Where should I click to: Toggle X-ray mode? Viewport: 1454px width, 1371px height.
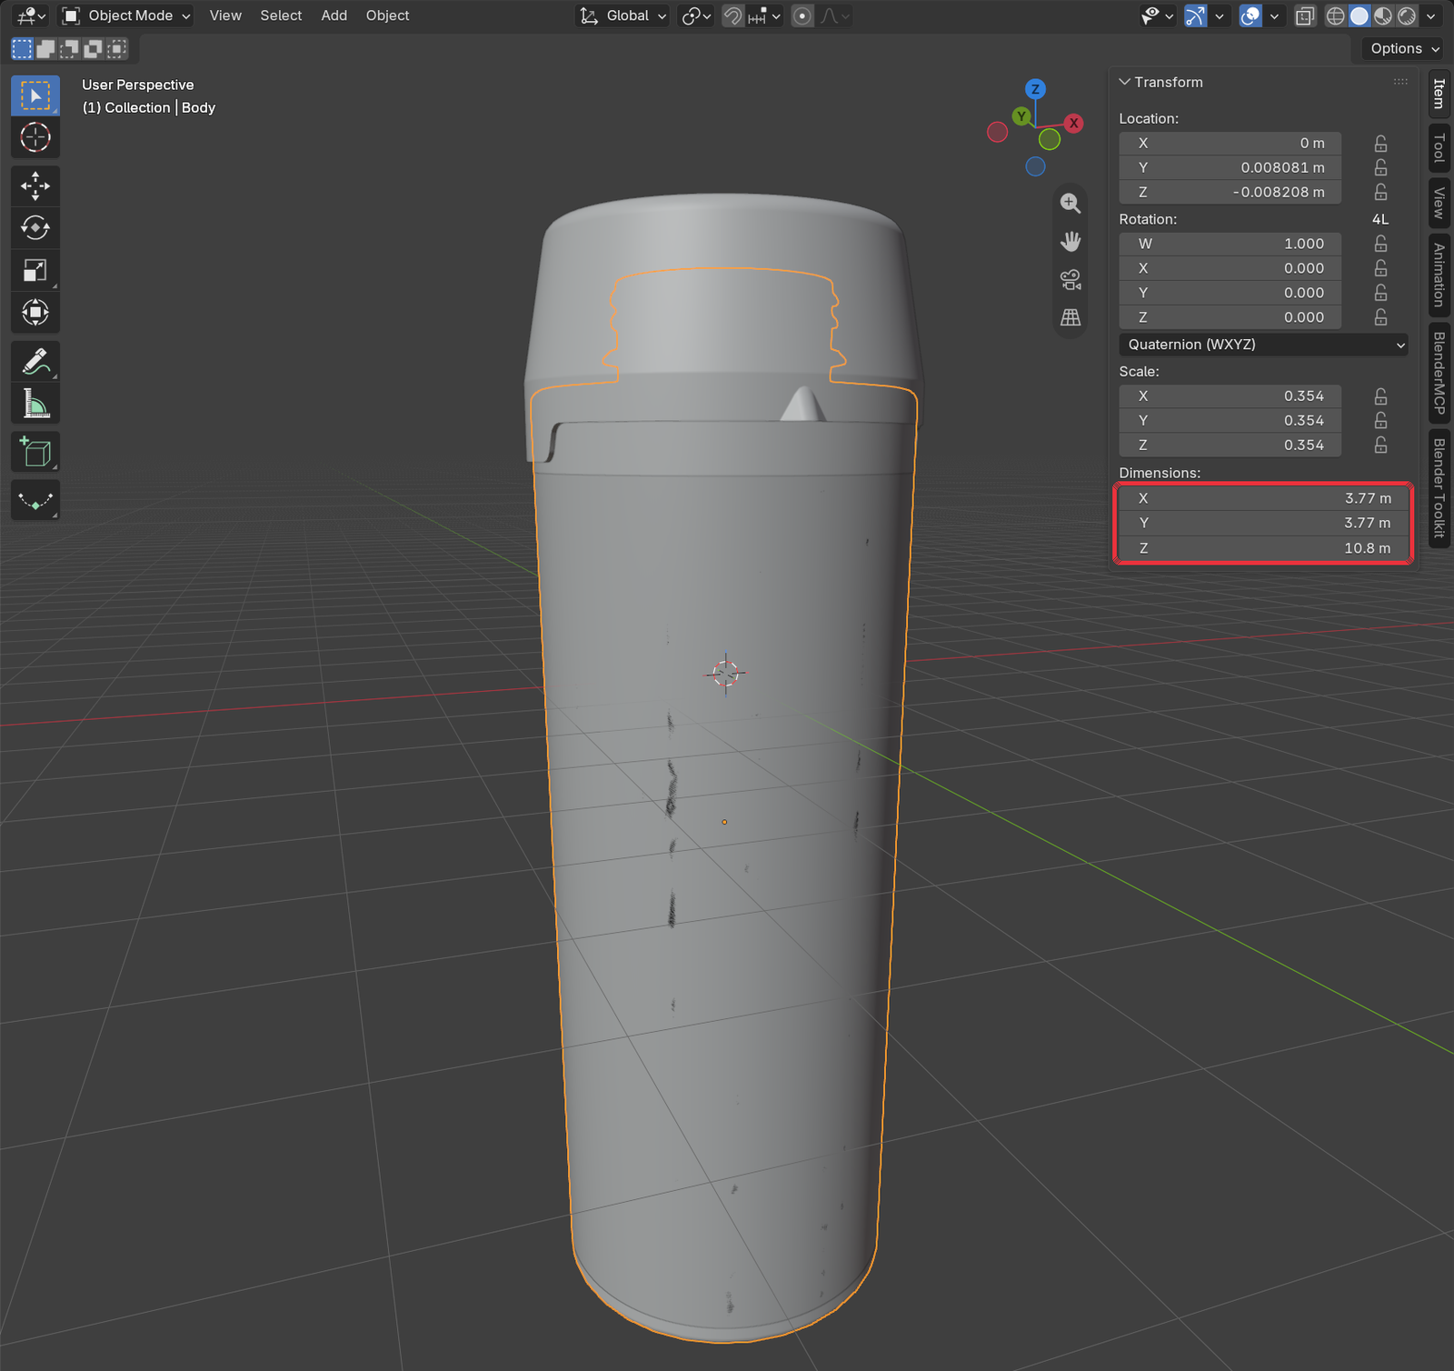click(1305, 15)
